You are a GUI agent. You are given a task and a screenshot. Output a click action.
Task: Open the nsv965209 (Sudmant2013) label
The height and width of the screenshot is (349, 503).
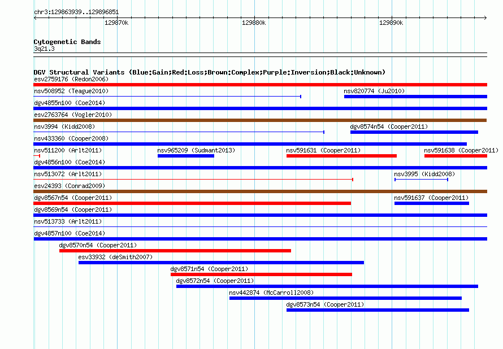[196, 150]
